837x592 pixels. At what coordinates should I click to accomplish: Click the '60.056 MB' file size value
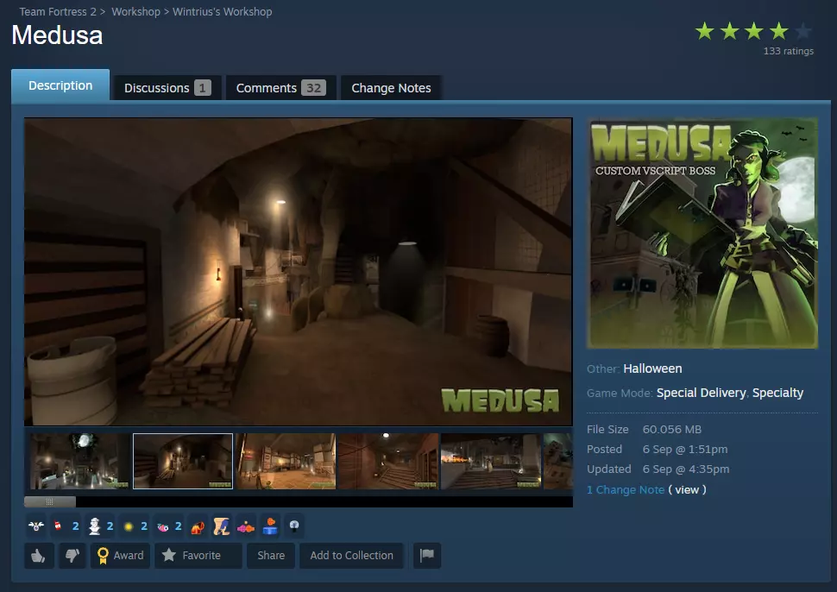pos(671,430)
